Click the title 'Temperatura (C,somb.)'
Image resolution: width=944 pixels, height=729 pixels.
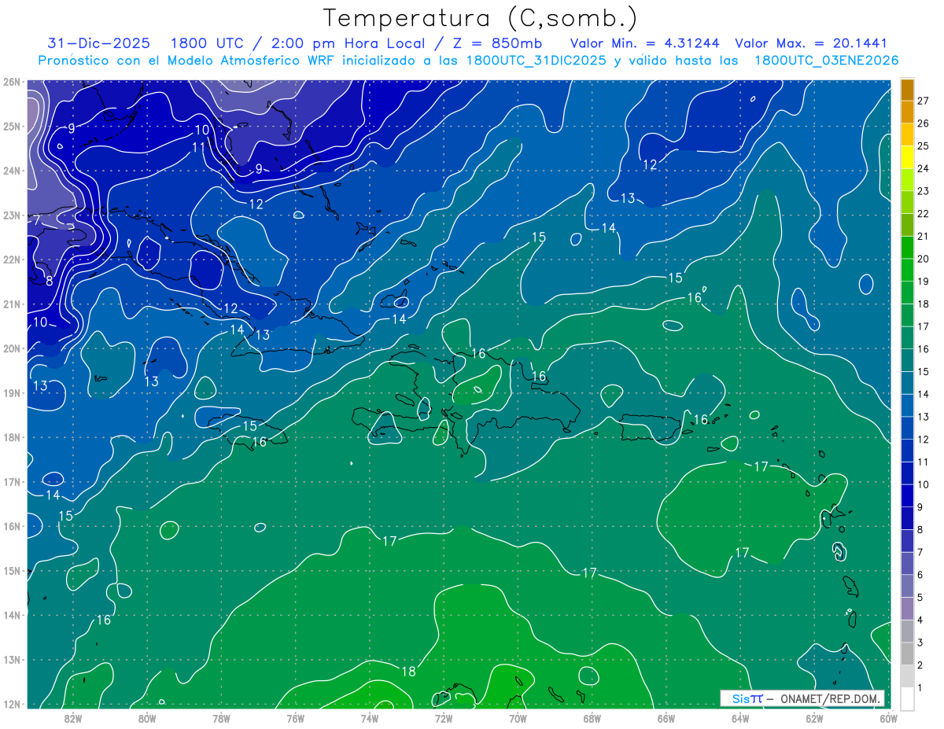click(x=481, y=18)
